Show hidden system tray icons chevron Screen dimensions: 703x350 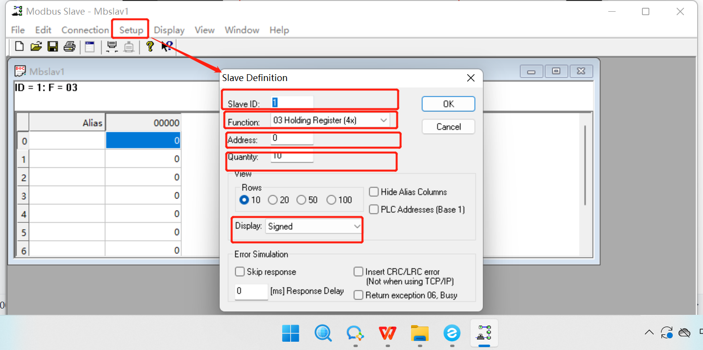649,333
